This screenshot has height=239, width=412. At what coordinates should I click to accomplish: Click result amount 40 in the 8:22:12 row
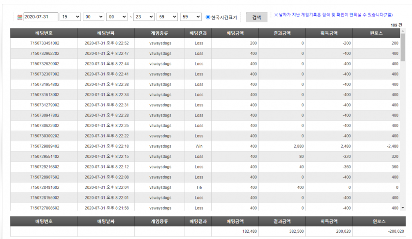[301, 167]
